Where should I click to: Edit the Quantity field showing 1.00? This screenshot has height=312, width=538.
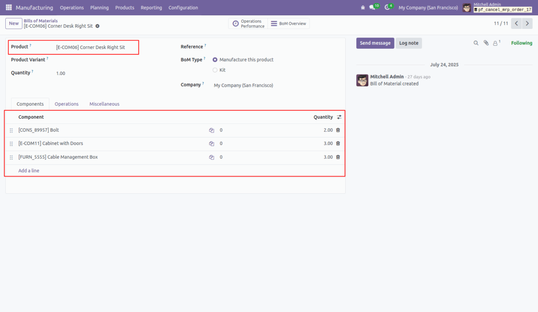click(60, 73)
